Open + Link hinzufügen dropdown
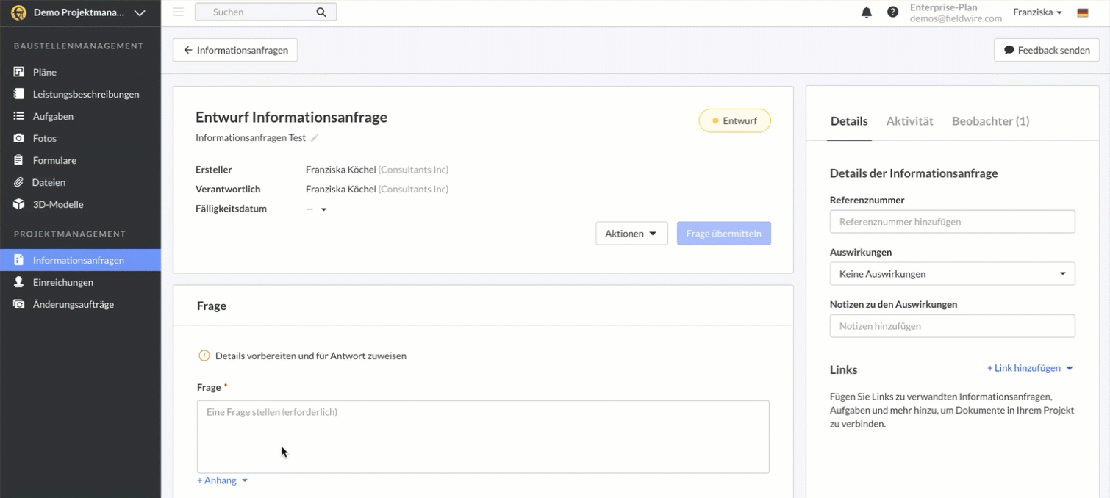Image resolution: width=1110 pixels, height=498 pixels. (x=1030, y=368)
